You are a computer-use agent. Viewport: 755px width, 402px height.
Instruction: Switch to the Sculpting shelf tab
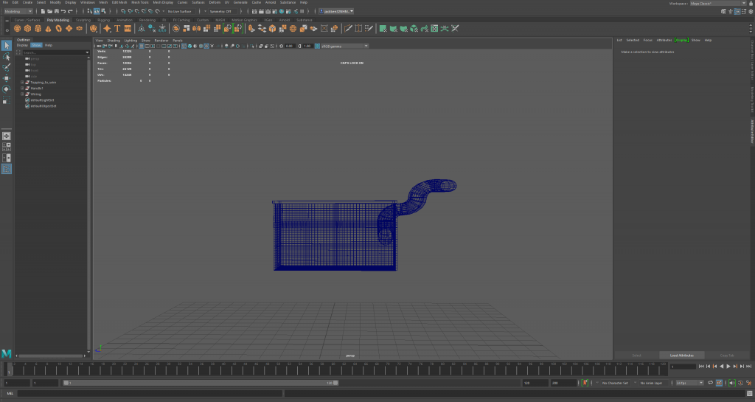[x=83, y=20]
